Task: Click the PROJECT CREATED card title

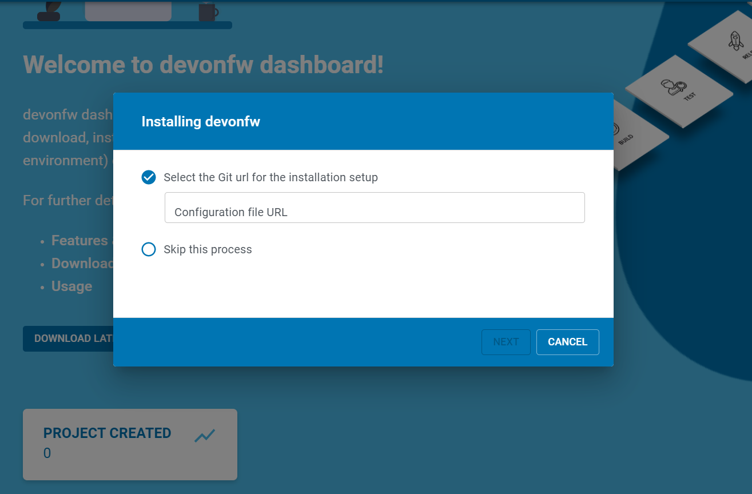Action: pos(107,433)
